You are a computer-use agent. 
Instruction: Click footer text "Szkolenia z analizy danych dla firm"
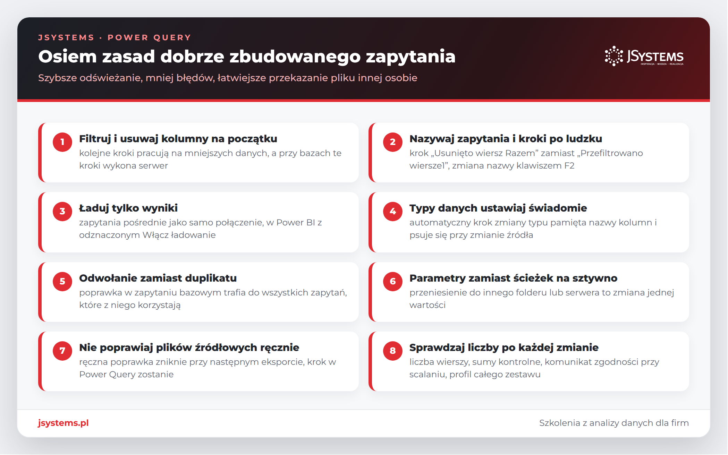(614, 423)
